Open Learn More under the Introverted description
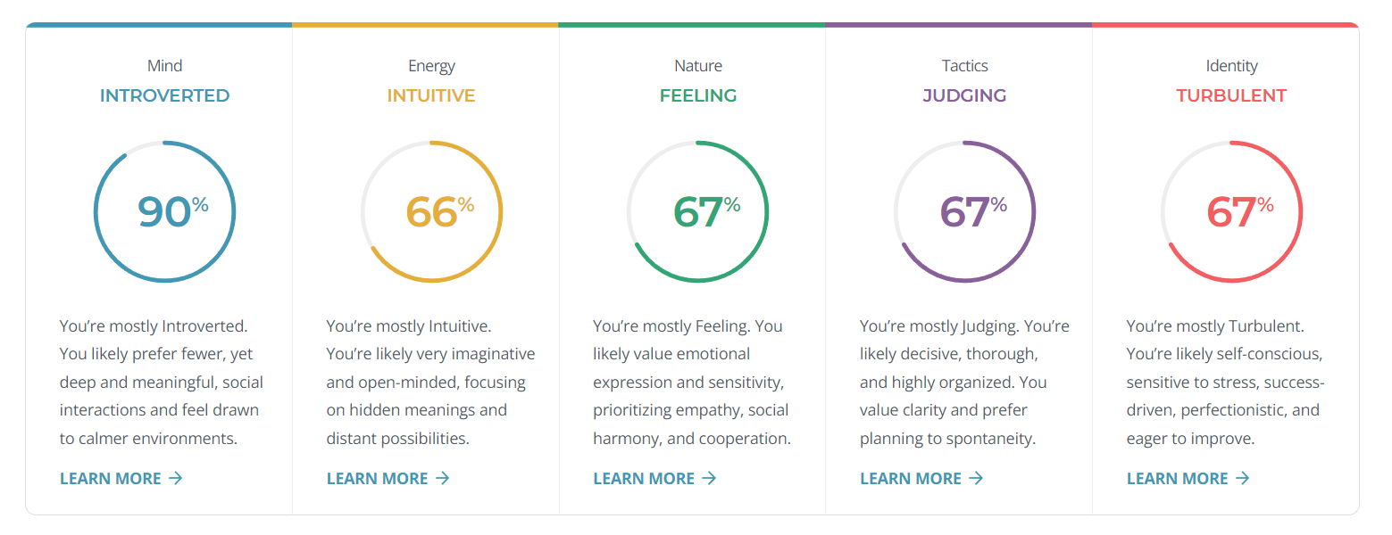 tap(121, 478)
